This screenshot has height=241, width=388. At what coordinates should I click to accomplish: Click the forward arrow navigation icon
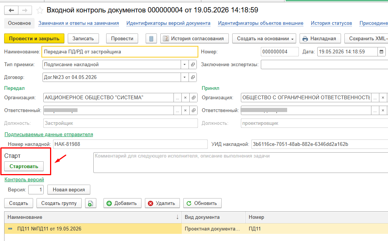pyautogui.click(x=25, y=11)
